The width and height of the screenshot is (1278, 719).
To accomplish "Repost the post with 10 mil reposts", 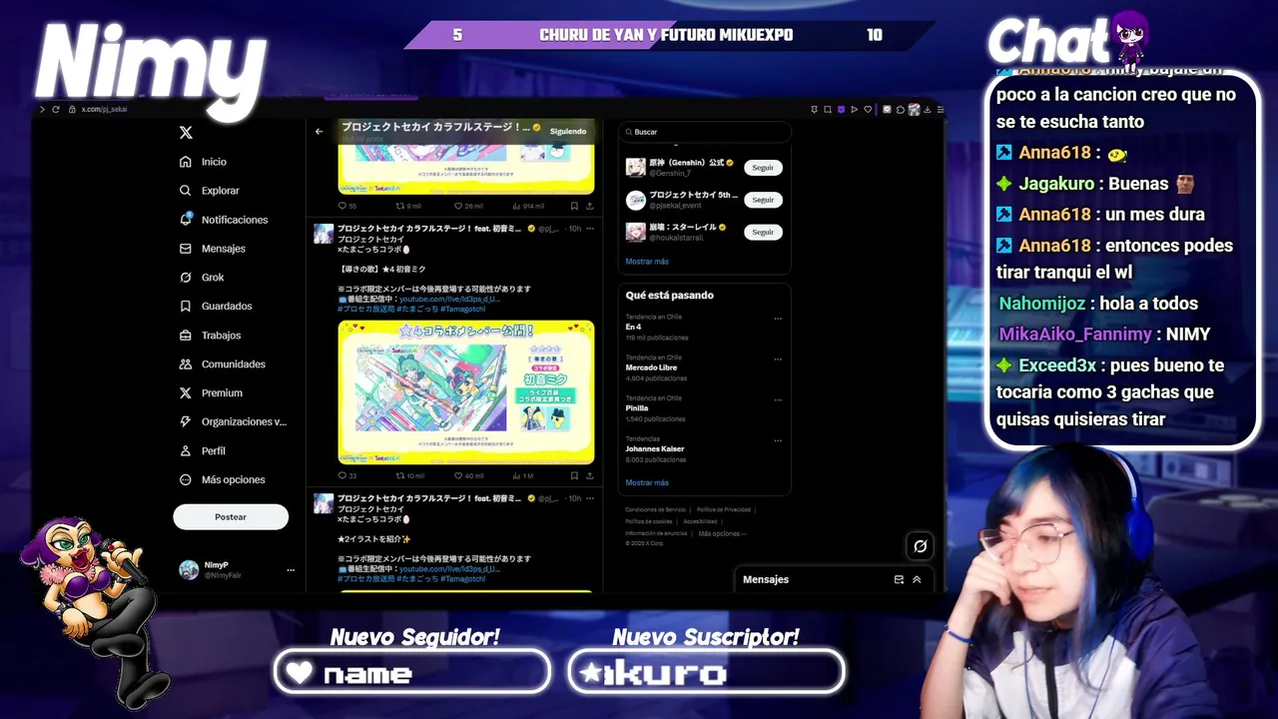I will pos(410,476).
